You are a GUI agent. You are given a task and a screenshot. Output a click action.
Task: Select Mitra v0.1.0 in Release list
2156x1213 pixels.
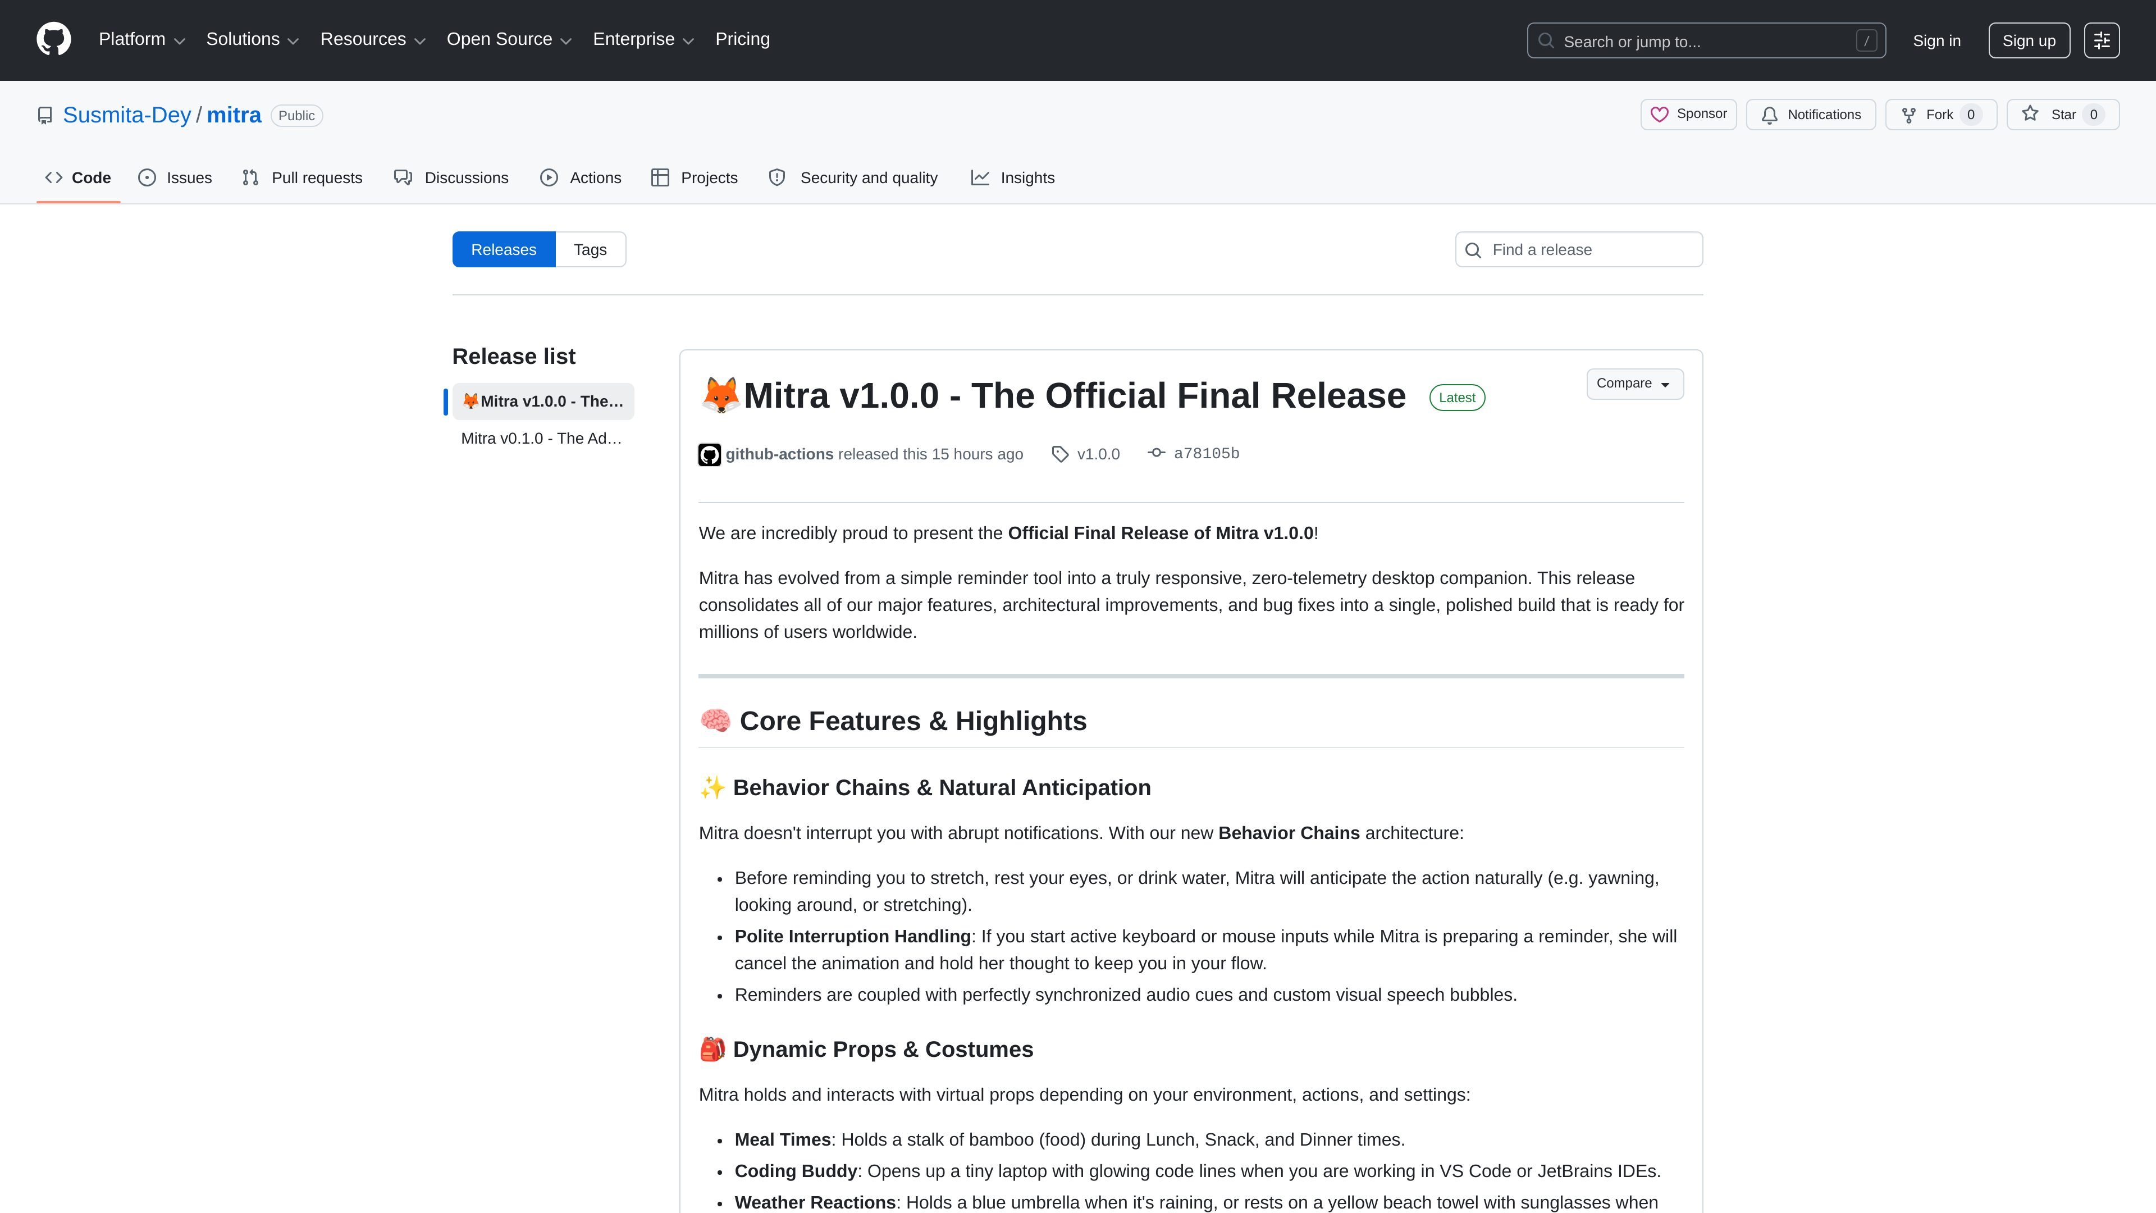[x=543, y=438]
